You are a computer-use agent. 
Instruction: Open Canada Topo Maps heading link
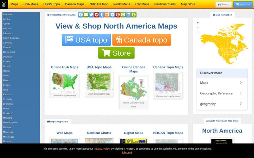(168, 67)
